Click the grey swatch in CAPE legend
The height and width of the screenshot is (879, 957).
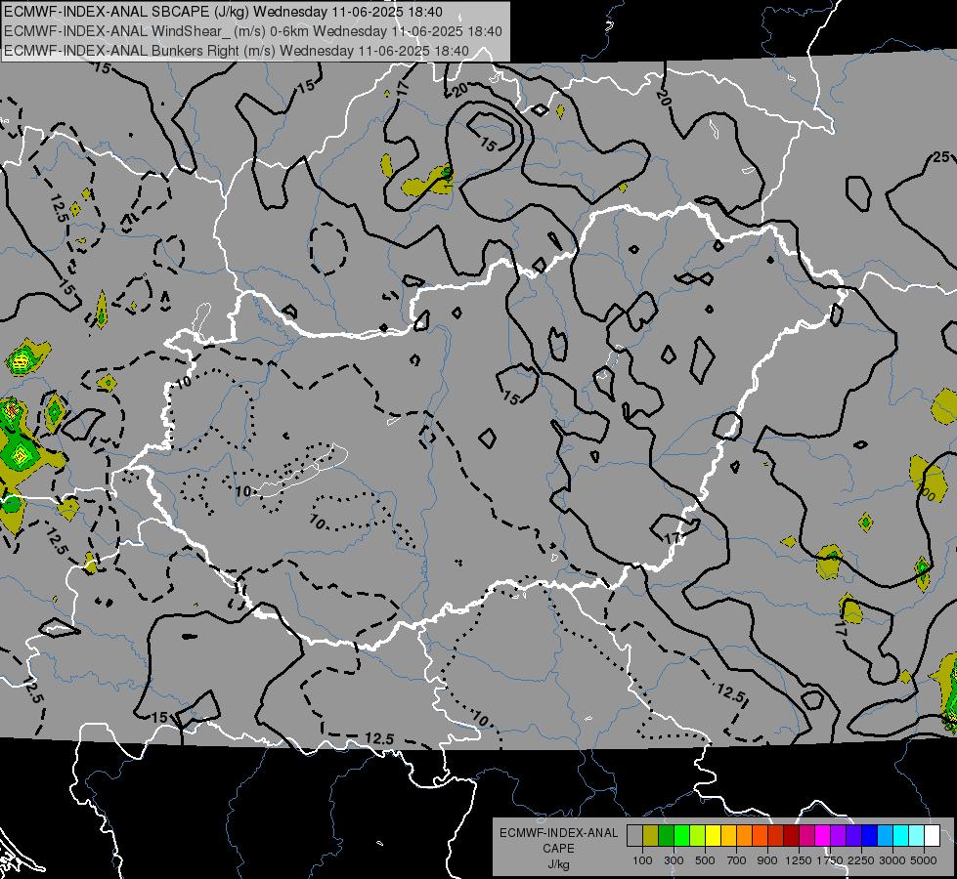(634, 836)
